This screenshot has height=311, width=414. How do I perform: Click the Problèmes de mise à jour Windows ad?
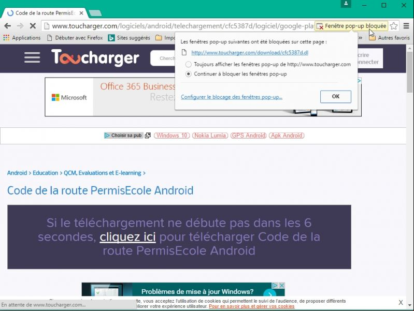click(183, 289)
